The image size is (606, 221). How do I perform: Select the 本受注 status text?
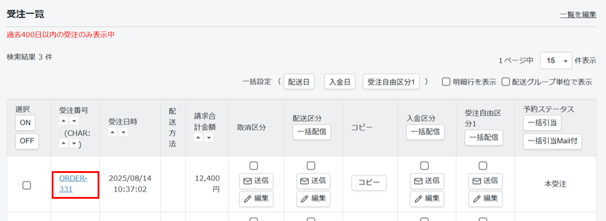(x=555, y=184)
